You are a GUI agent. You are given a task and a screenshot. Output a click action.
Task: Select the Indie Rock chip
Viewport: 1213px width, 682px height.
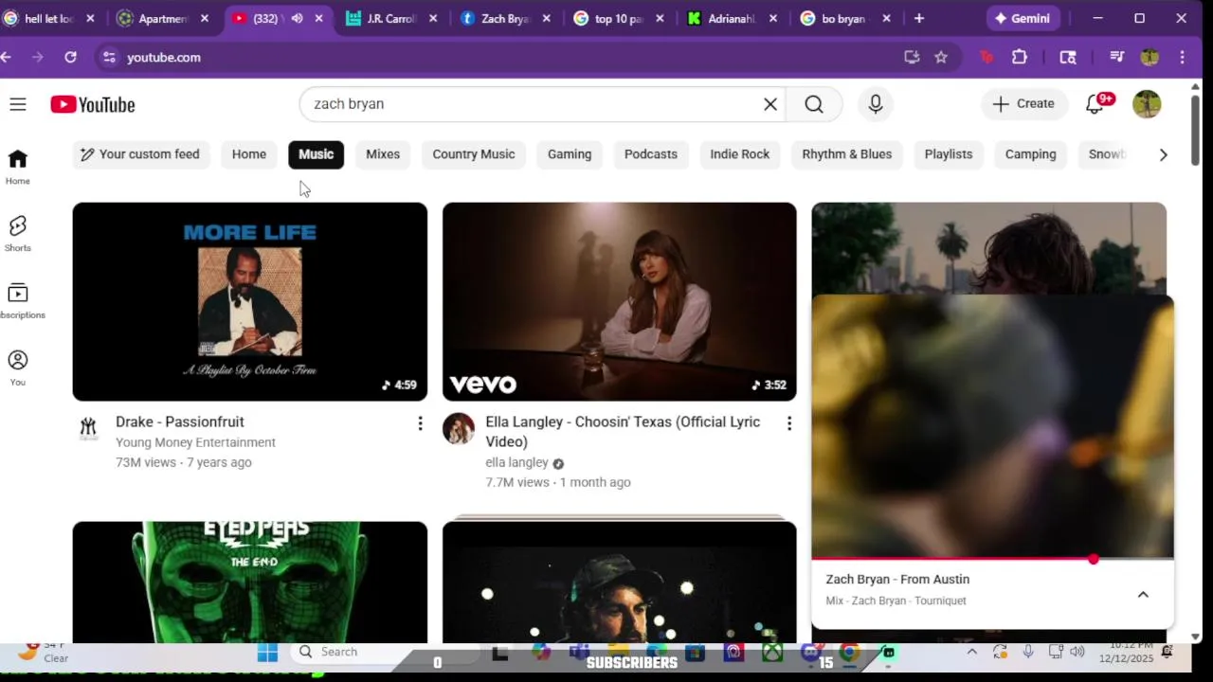pos(740,154)
